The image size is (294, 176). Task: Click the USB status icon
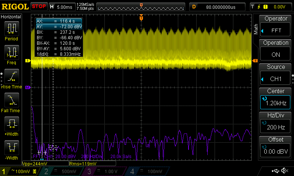tap(275, 171)
